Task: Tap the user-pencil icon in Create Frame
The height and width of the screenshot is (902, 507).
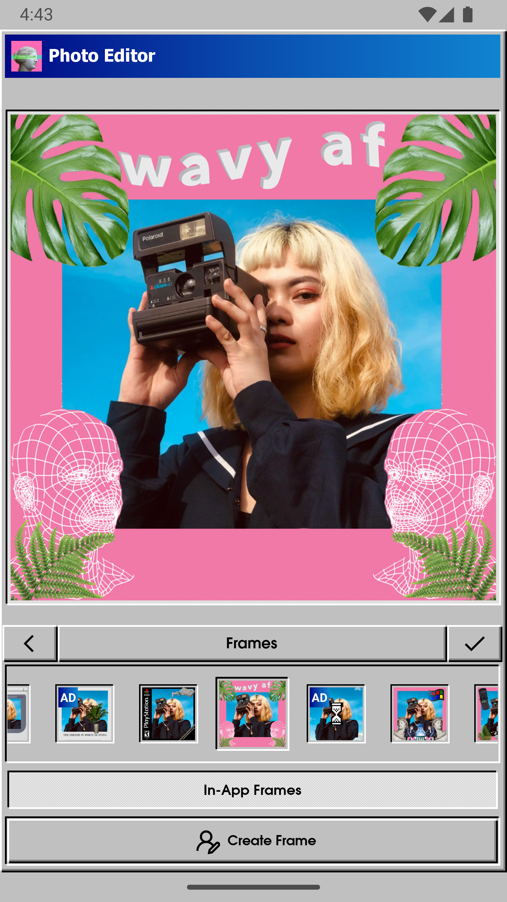Action: pos(208,841)
